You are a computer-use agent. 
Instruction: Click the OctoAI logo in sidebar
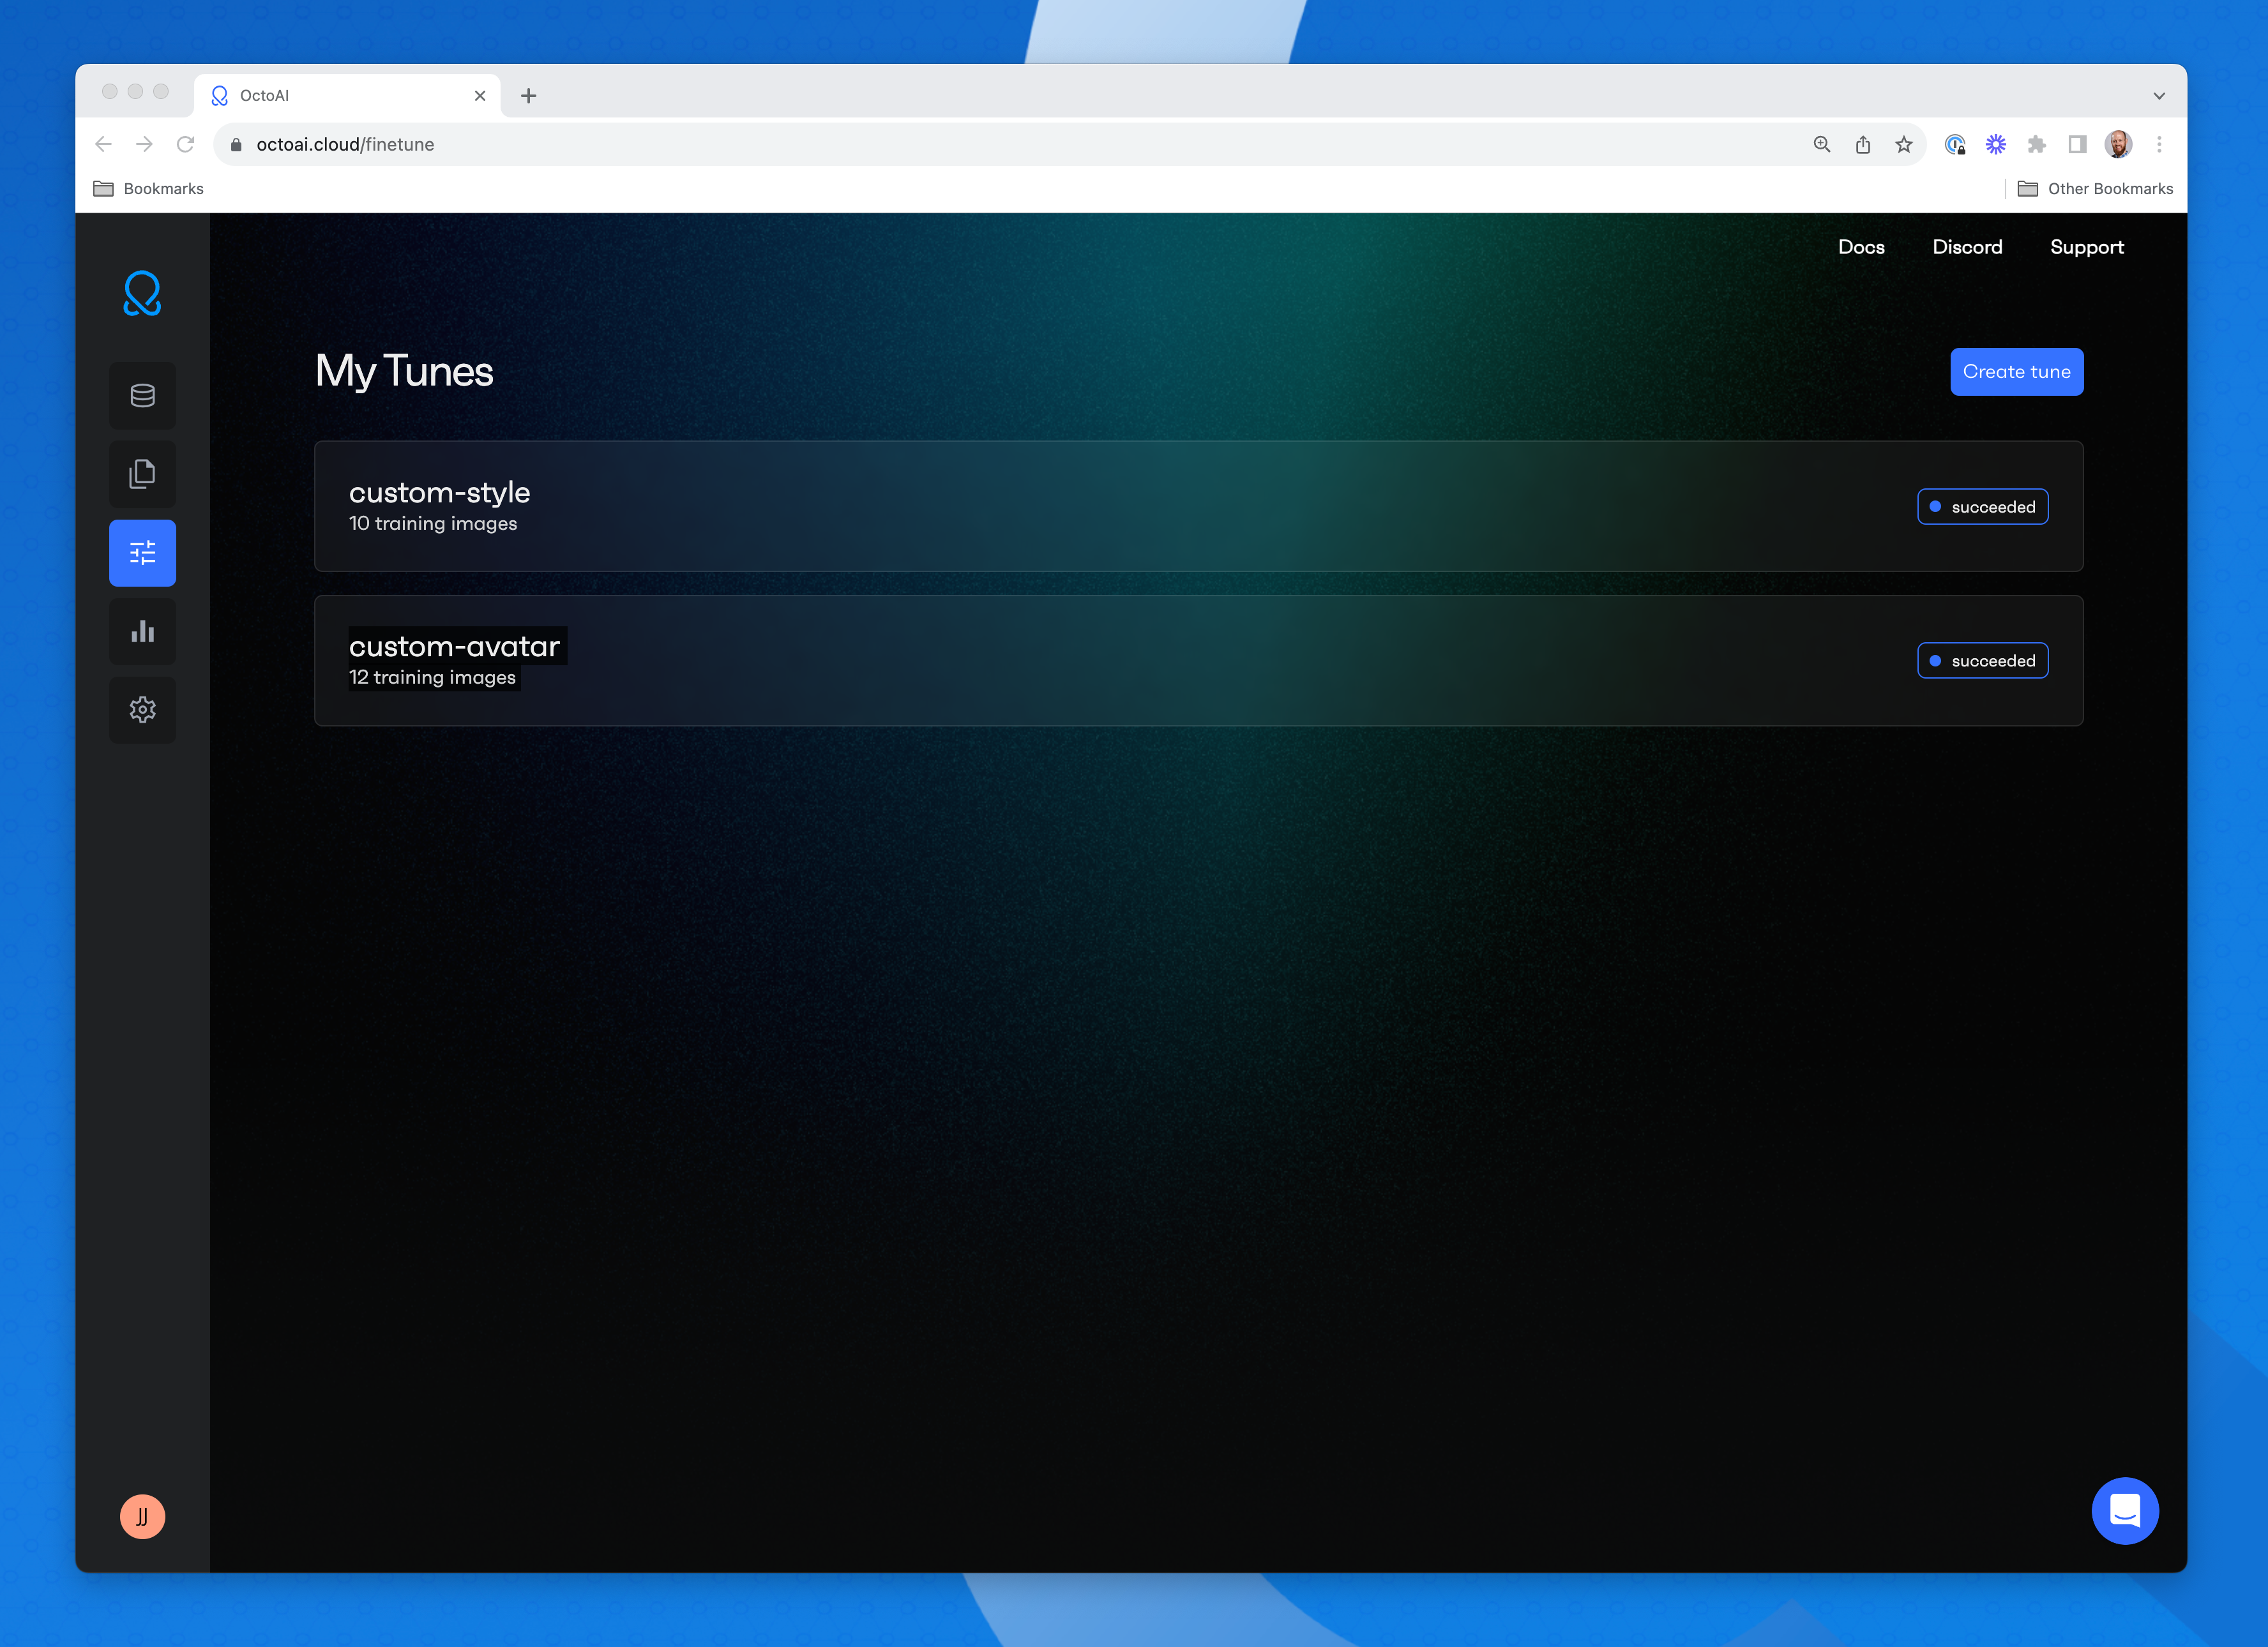click(142, 293)
